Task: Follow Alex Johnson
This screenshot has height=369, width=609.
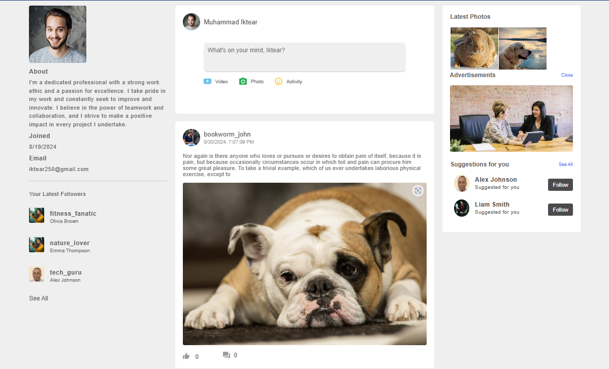Action: (x=560, y=185)
